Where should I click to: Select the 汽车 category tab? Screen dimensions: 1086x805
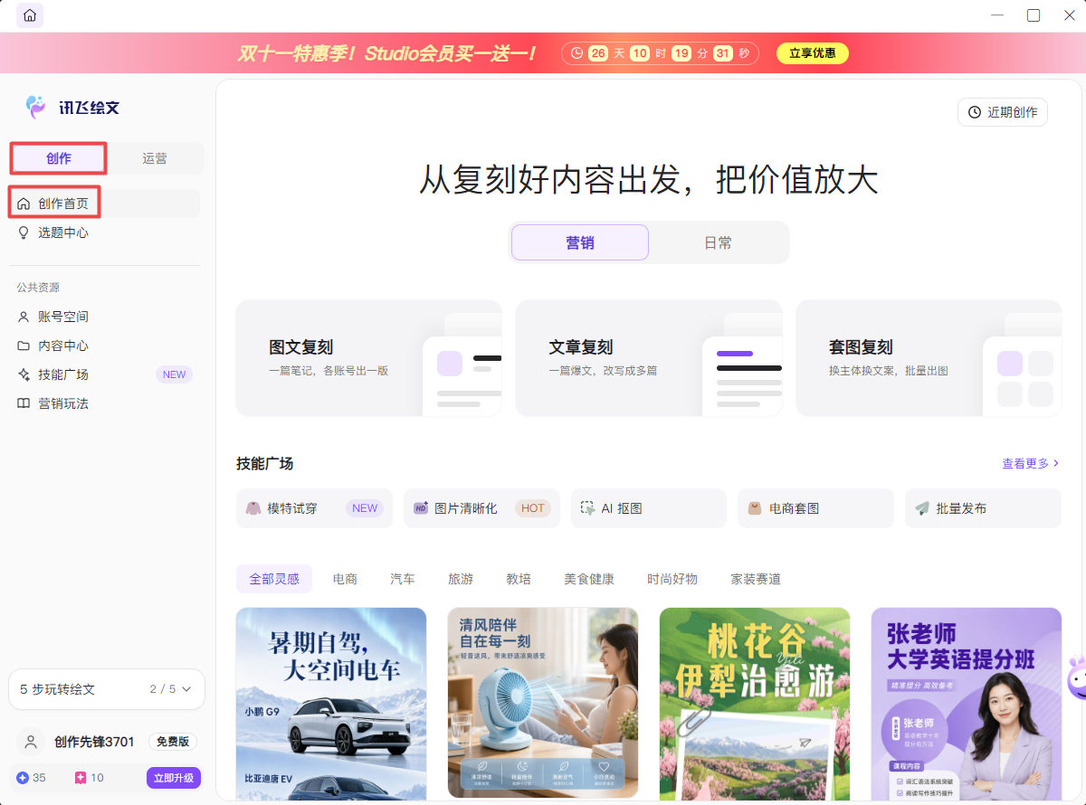(403, 579)
